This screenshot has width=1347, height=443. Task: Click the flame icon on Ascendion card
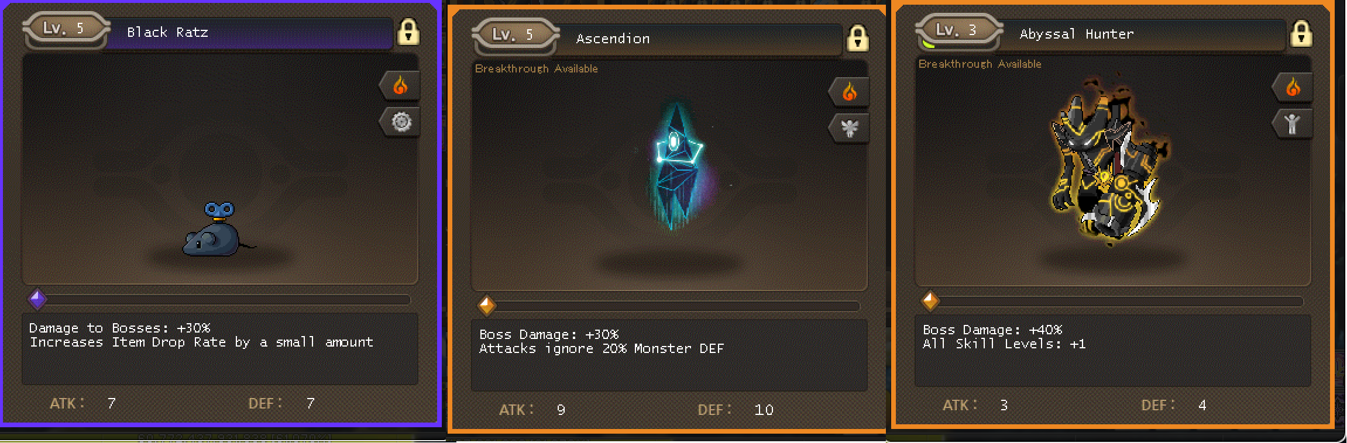tap(850, 92)
